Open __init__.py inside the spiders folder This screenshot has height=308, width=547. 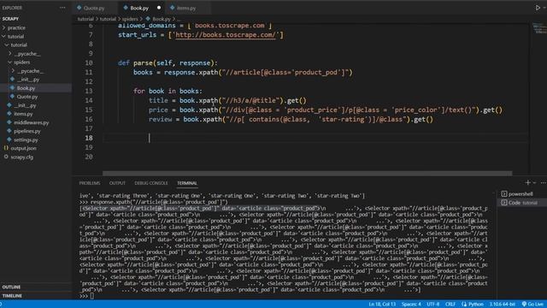click(x=28, y=80)
